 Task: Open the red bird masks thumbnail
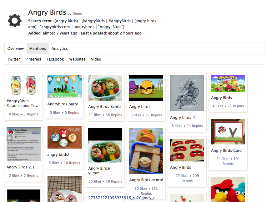pos(187,150)
